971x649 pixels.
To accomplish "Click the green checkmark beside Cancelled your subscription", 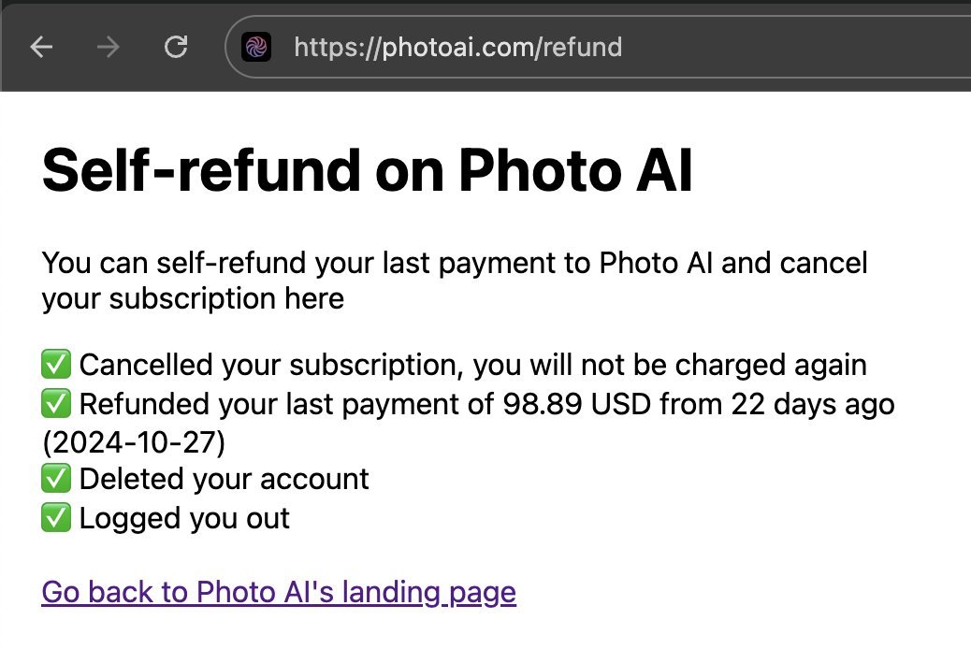I will click(x=56, y=364).
